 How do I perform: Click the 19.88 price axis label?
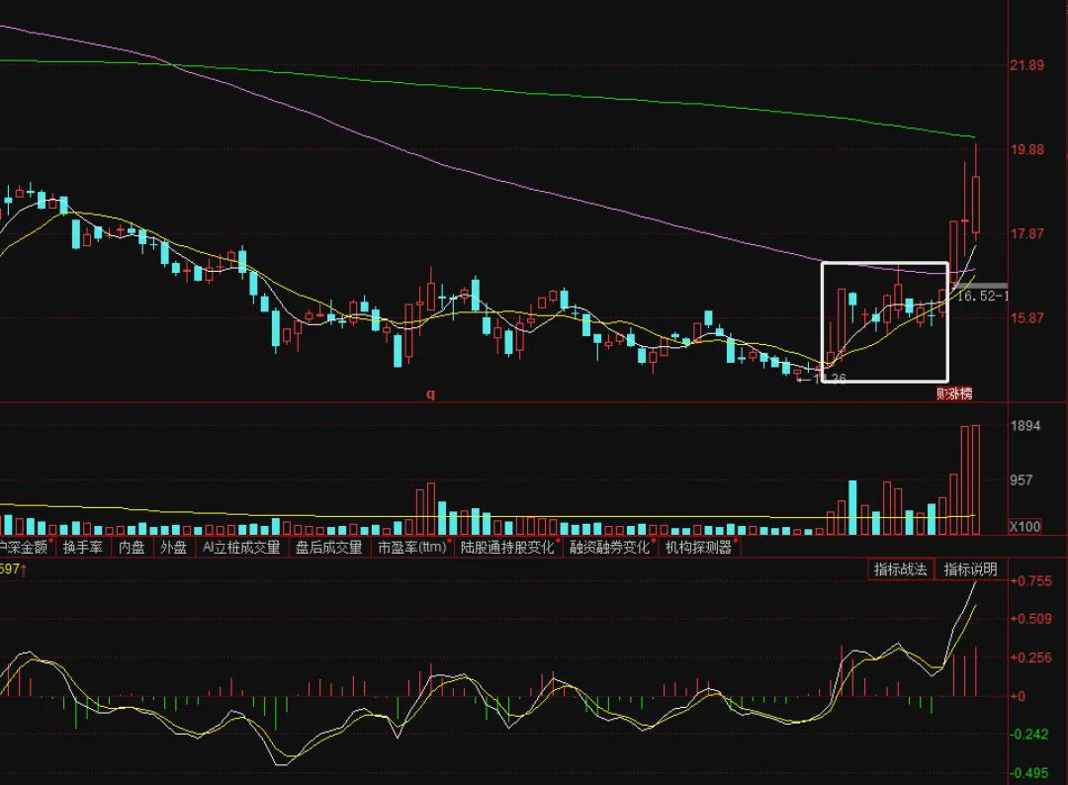[1027, 150]
